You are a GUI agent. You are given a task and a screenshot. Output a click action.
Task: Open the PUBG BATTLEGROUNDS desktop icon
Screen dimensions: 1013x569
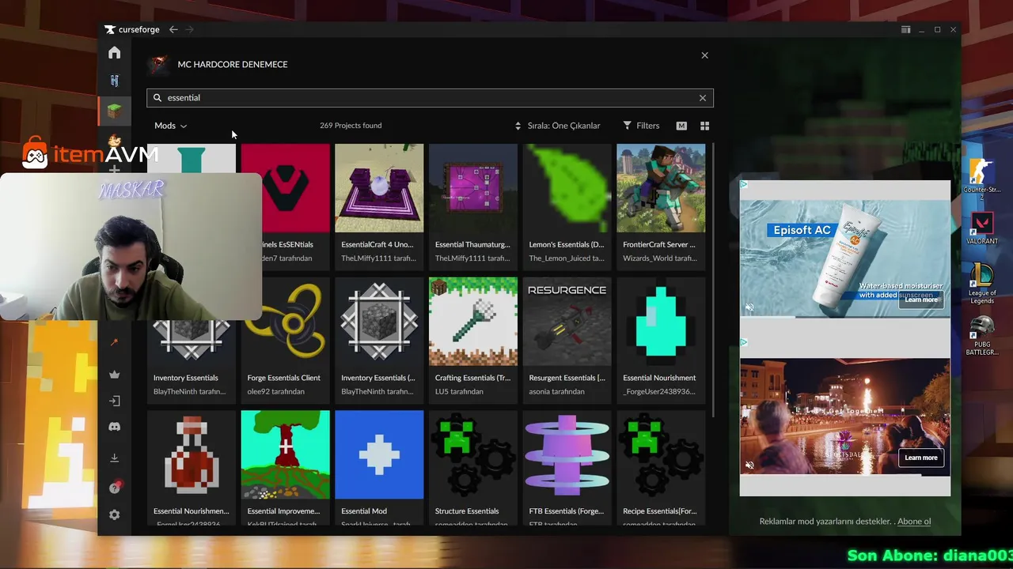click(982, 335)
